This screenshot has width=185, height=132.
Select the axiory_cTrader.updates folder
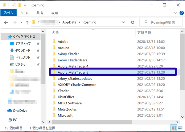pos(75,79)
